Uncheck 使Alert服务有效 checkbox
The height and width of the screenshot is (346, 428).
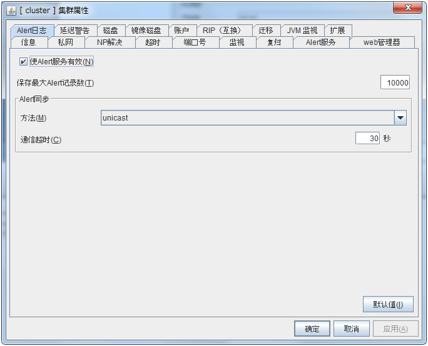click(x=23, y=62)
